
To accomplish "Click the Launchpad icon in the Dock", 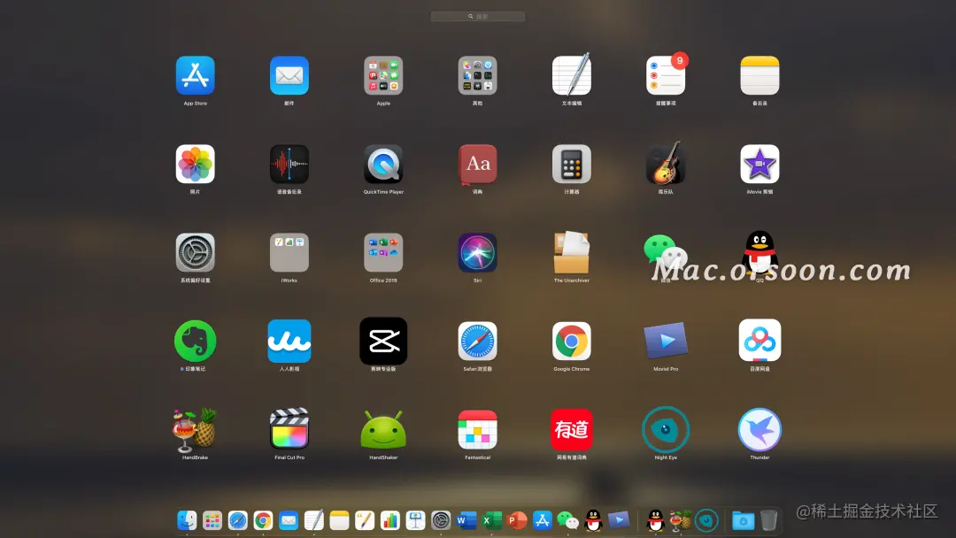I will click(212, 520).
